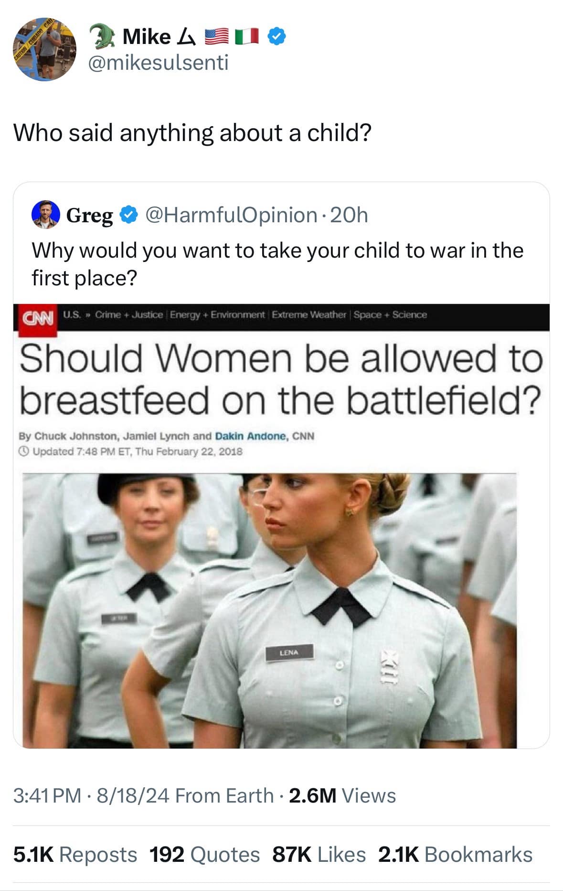This screenshot has width=563, height=891.
Task: Click the Dakin Andone author link
Action: [x=251, y=436]
